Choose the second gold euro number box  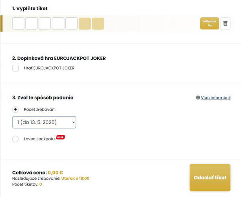point(98,23)
